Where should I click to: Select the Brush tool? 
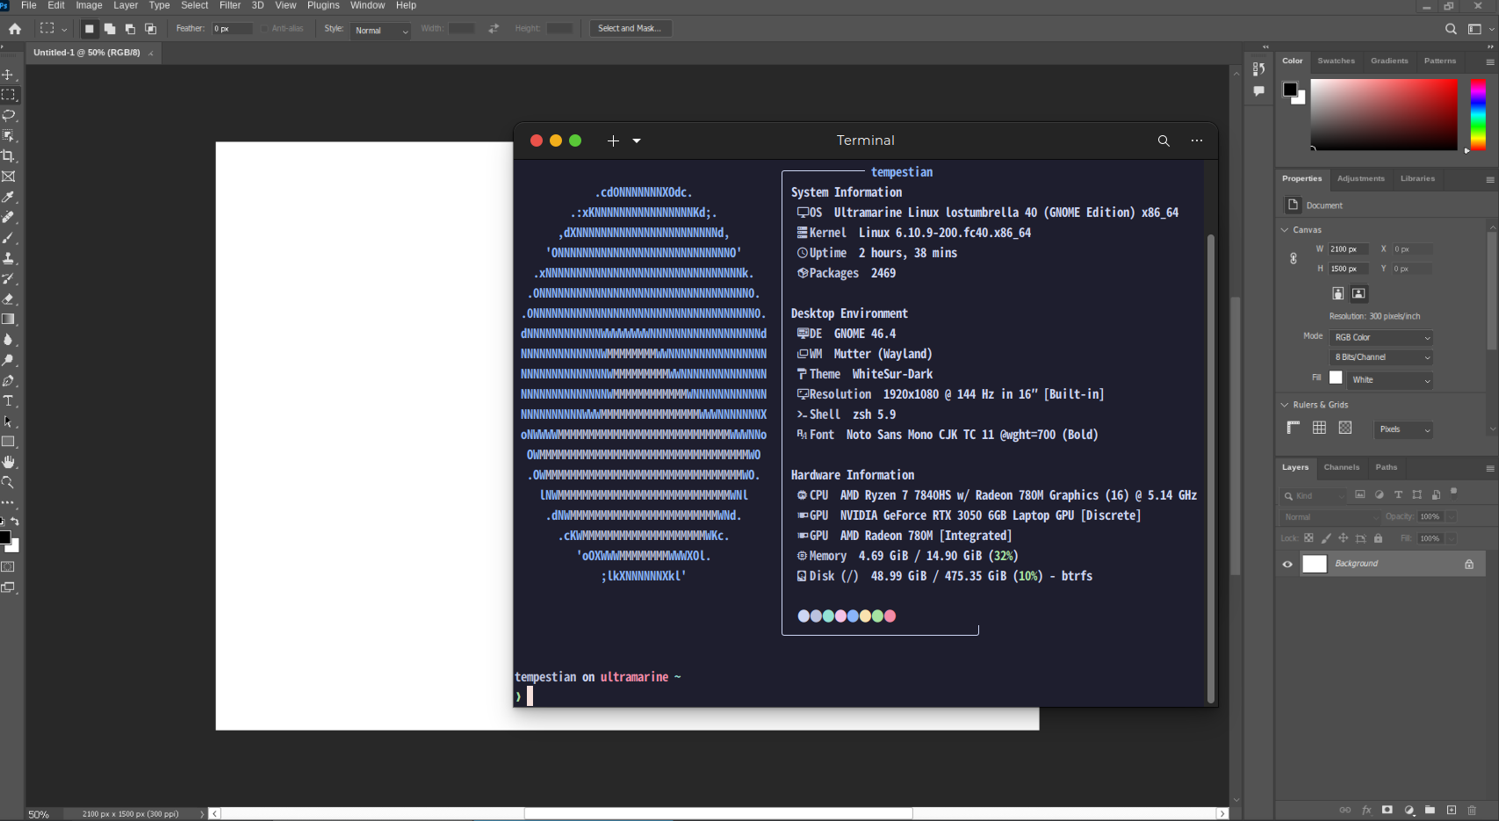[9, 238]
